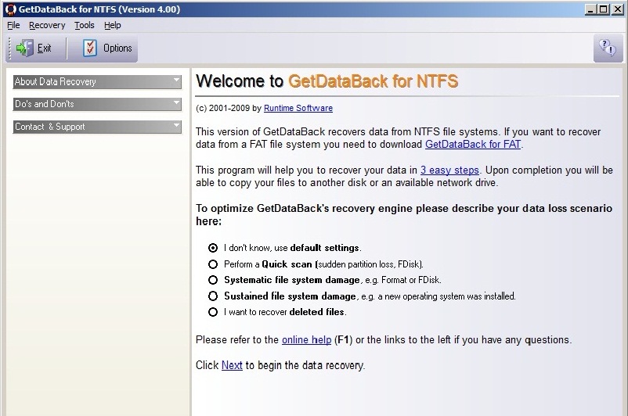Open Options via the checklist icon

(90, 48)
